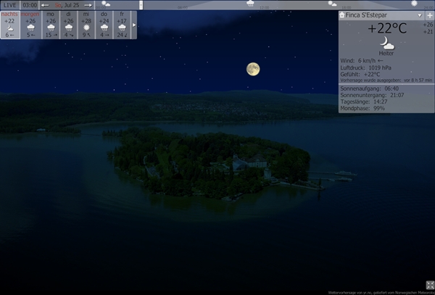Click the 'Vorhersage wurde ausgegeben' note

point(386,80)
